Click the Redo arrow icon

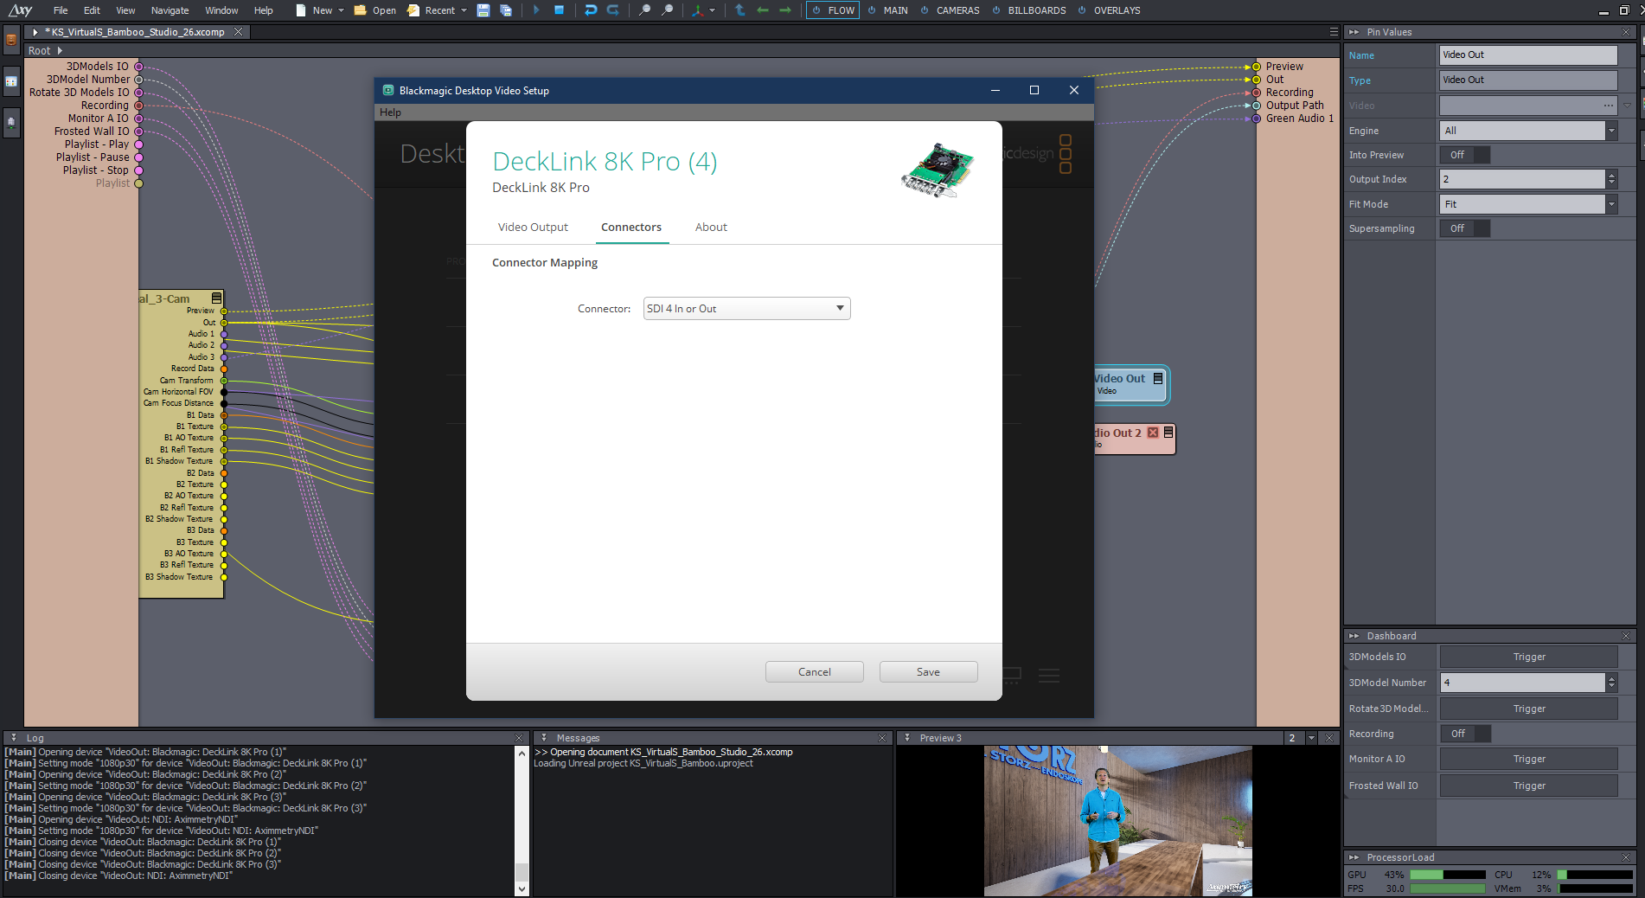coord(613,10)
